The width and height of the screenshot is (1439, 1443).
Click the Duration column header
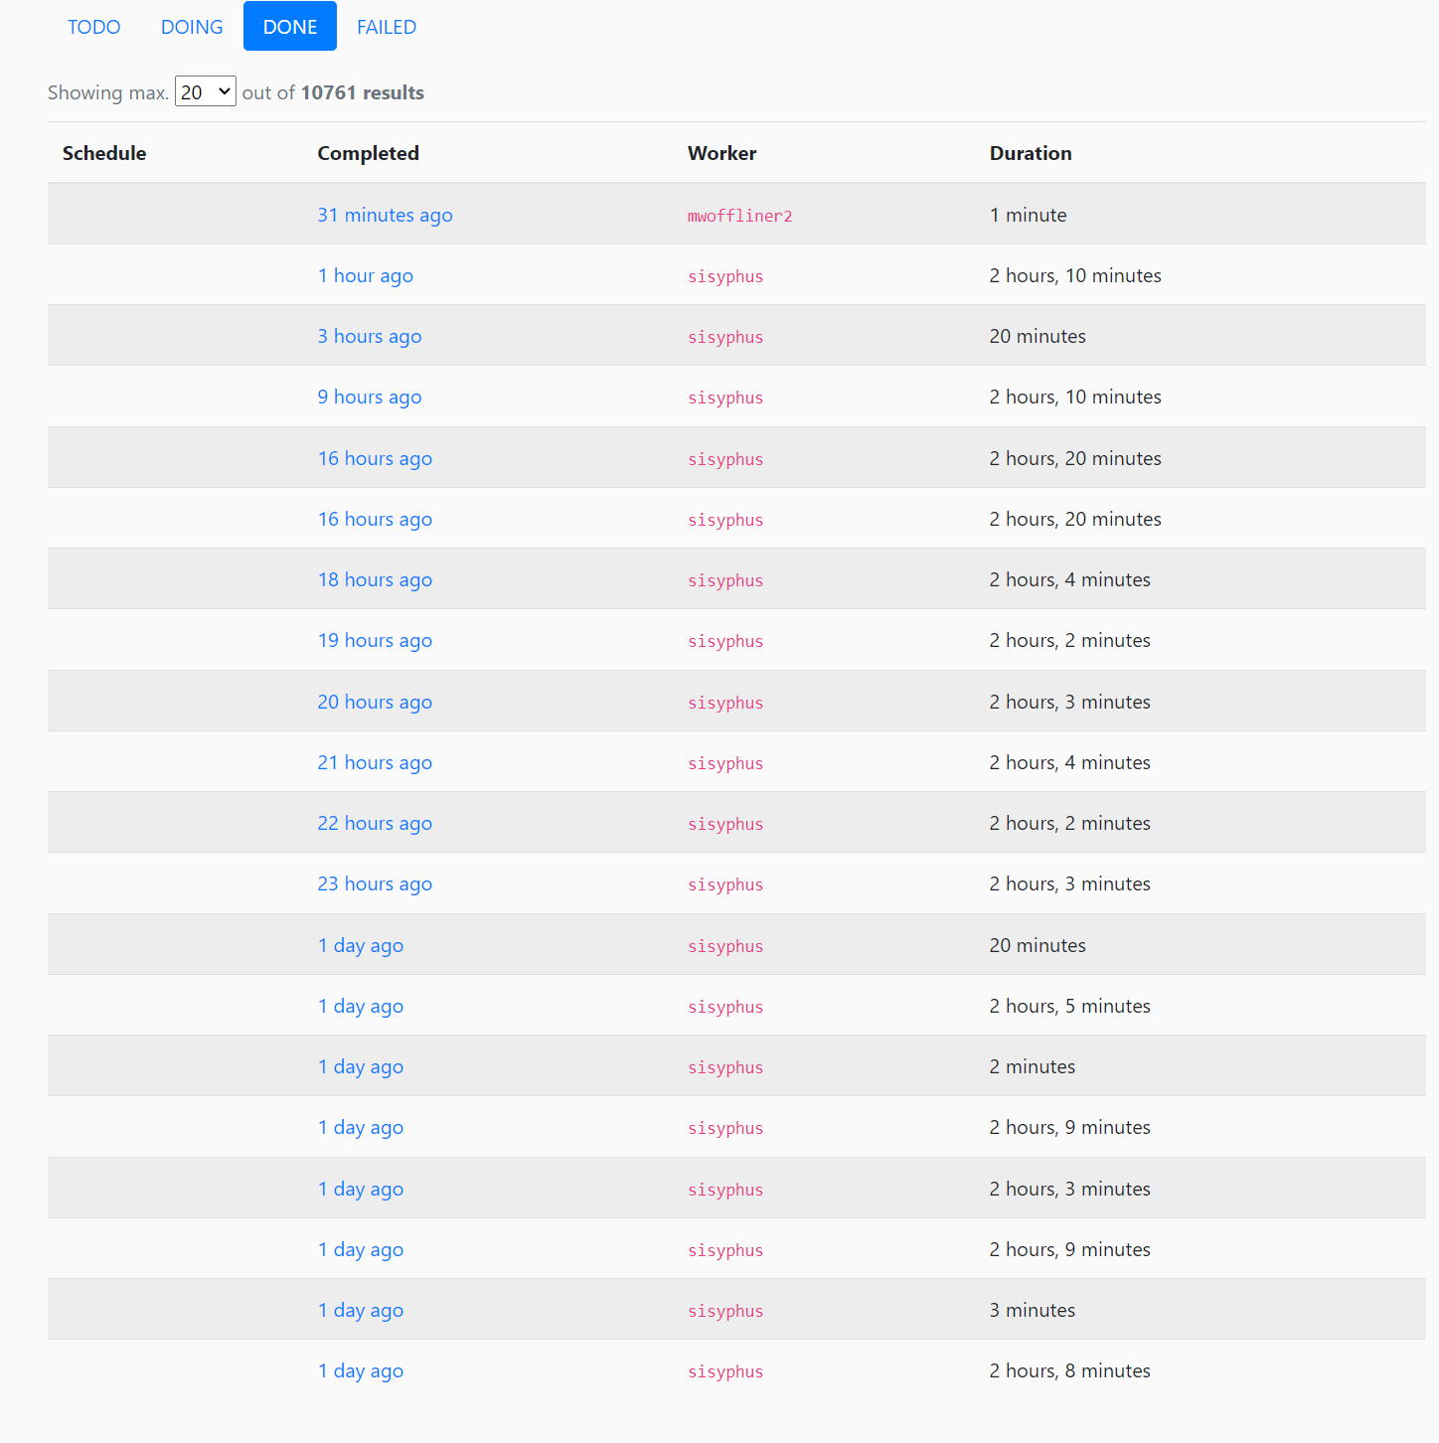pyautogui.click(x=1031, y=153)
